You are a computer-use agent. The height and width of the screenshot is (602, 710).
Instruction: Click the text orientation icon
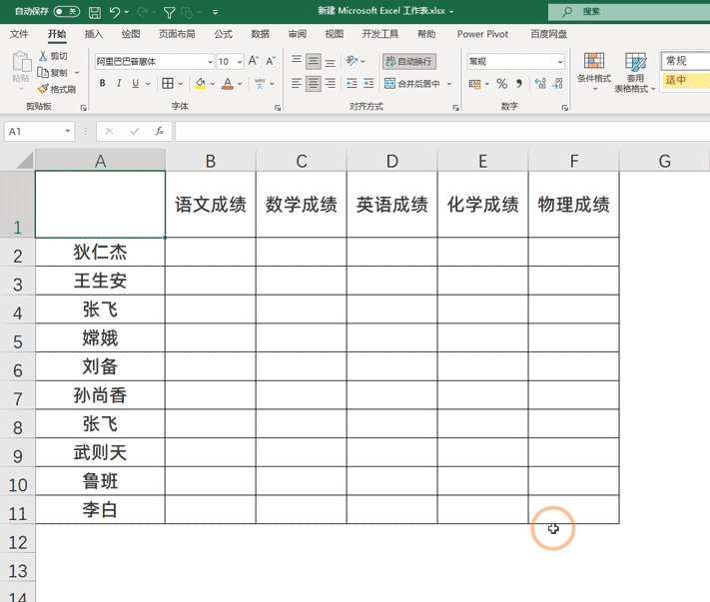pos(352,61)
